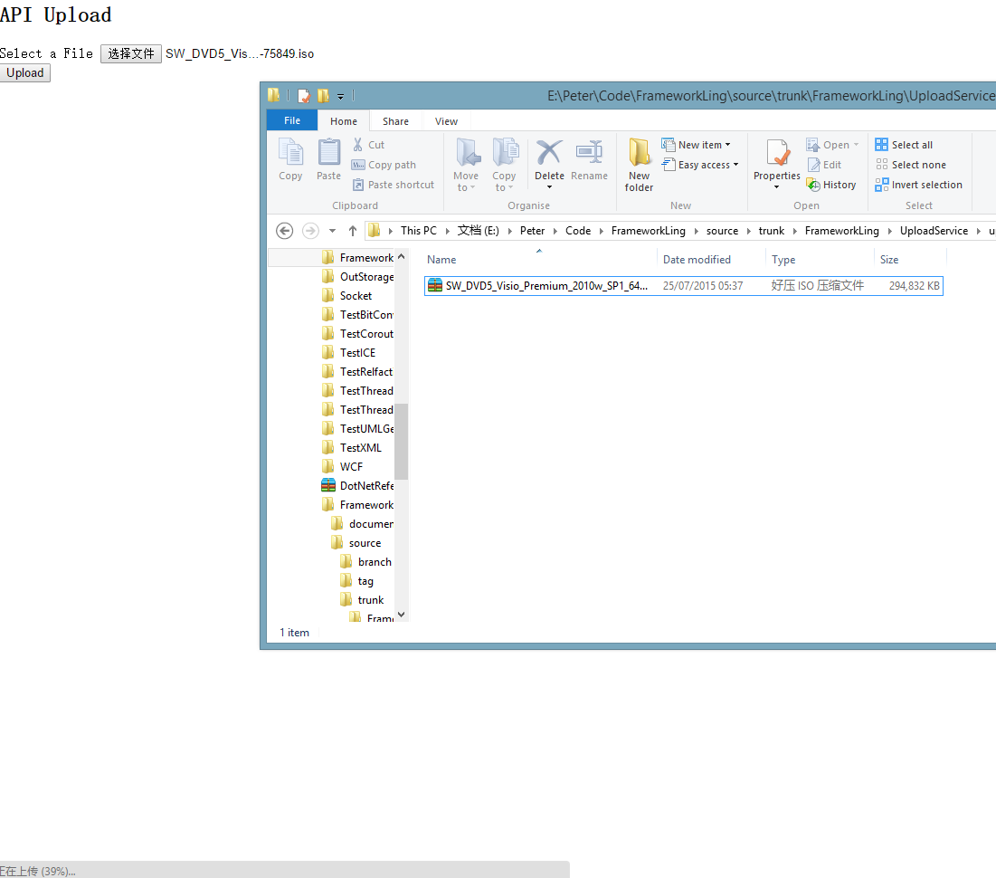Viewport: 996px width, 878px height.
Task: Open the File ribbon menu
Action: pos(292,120)
